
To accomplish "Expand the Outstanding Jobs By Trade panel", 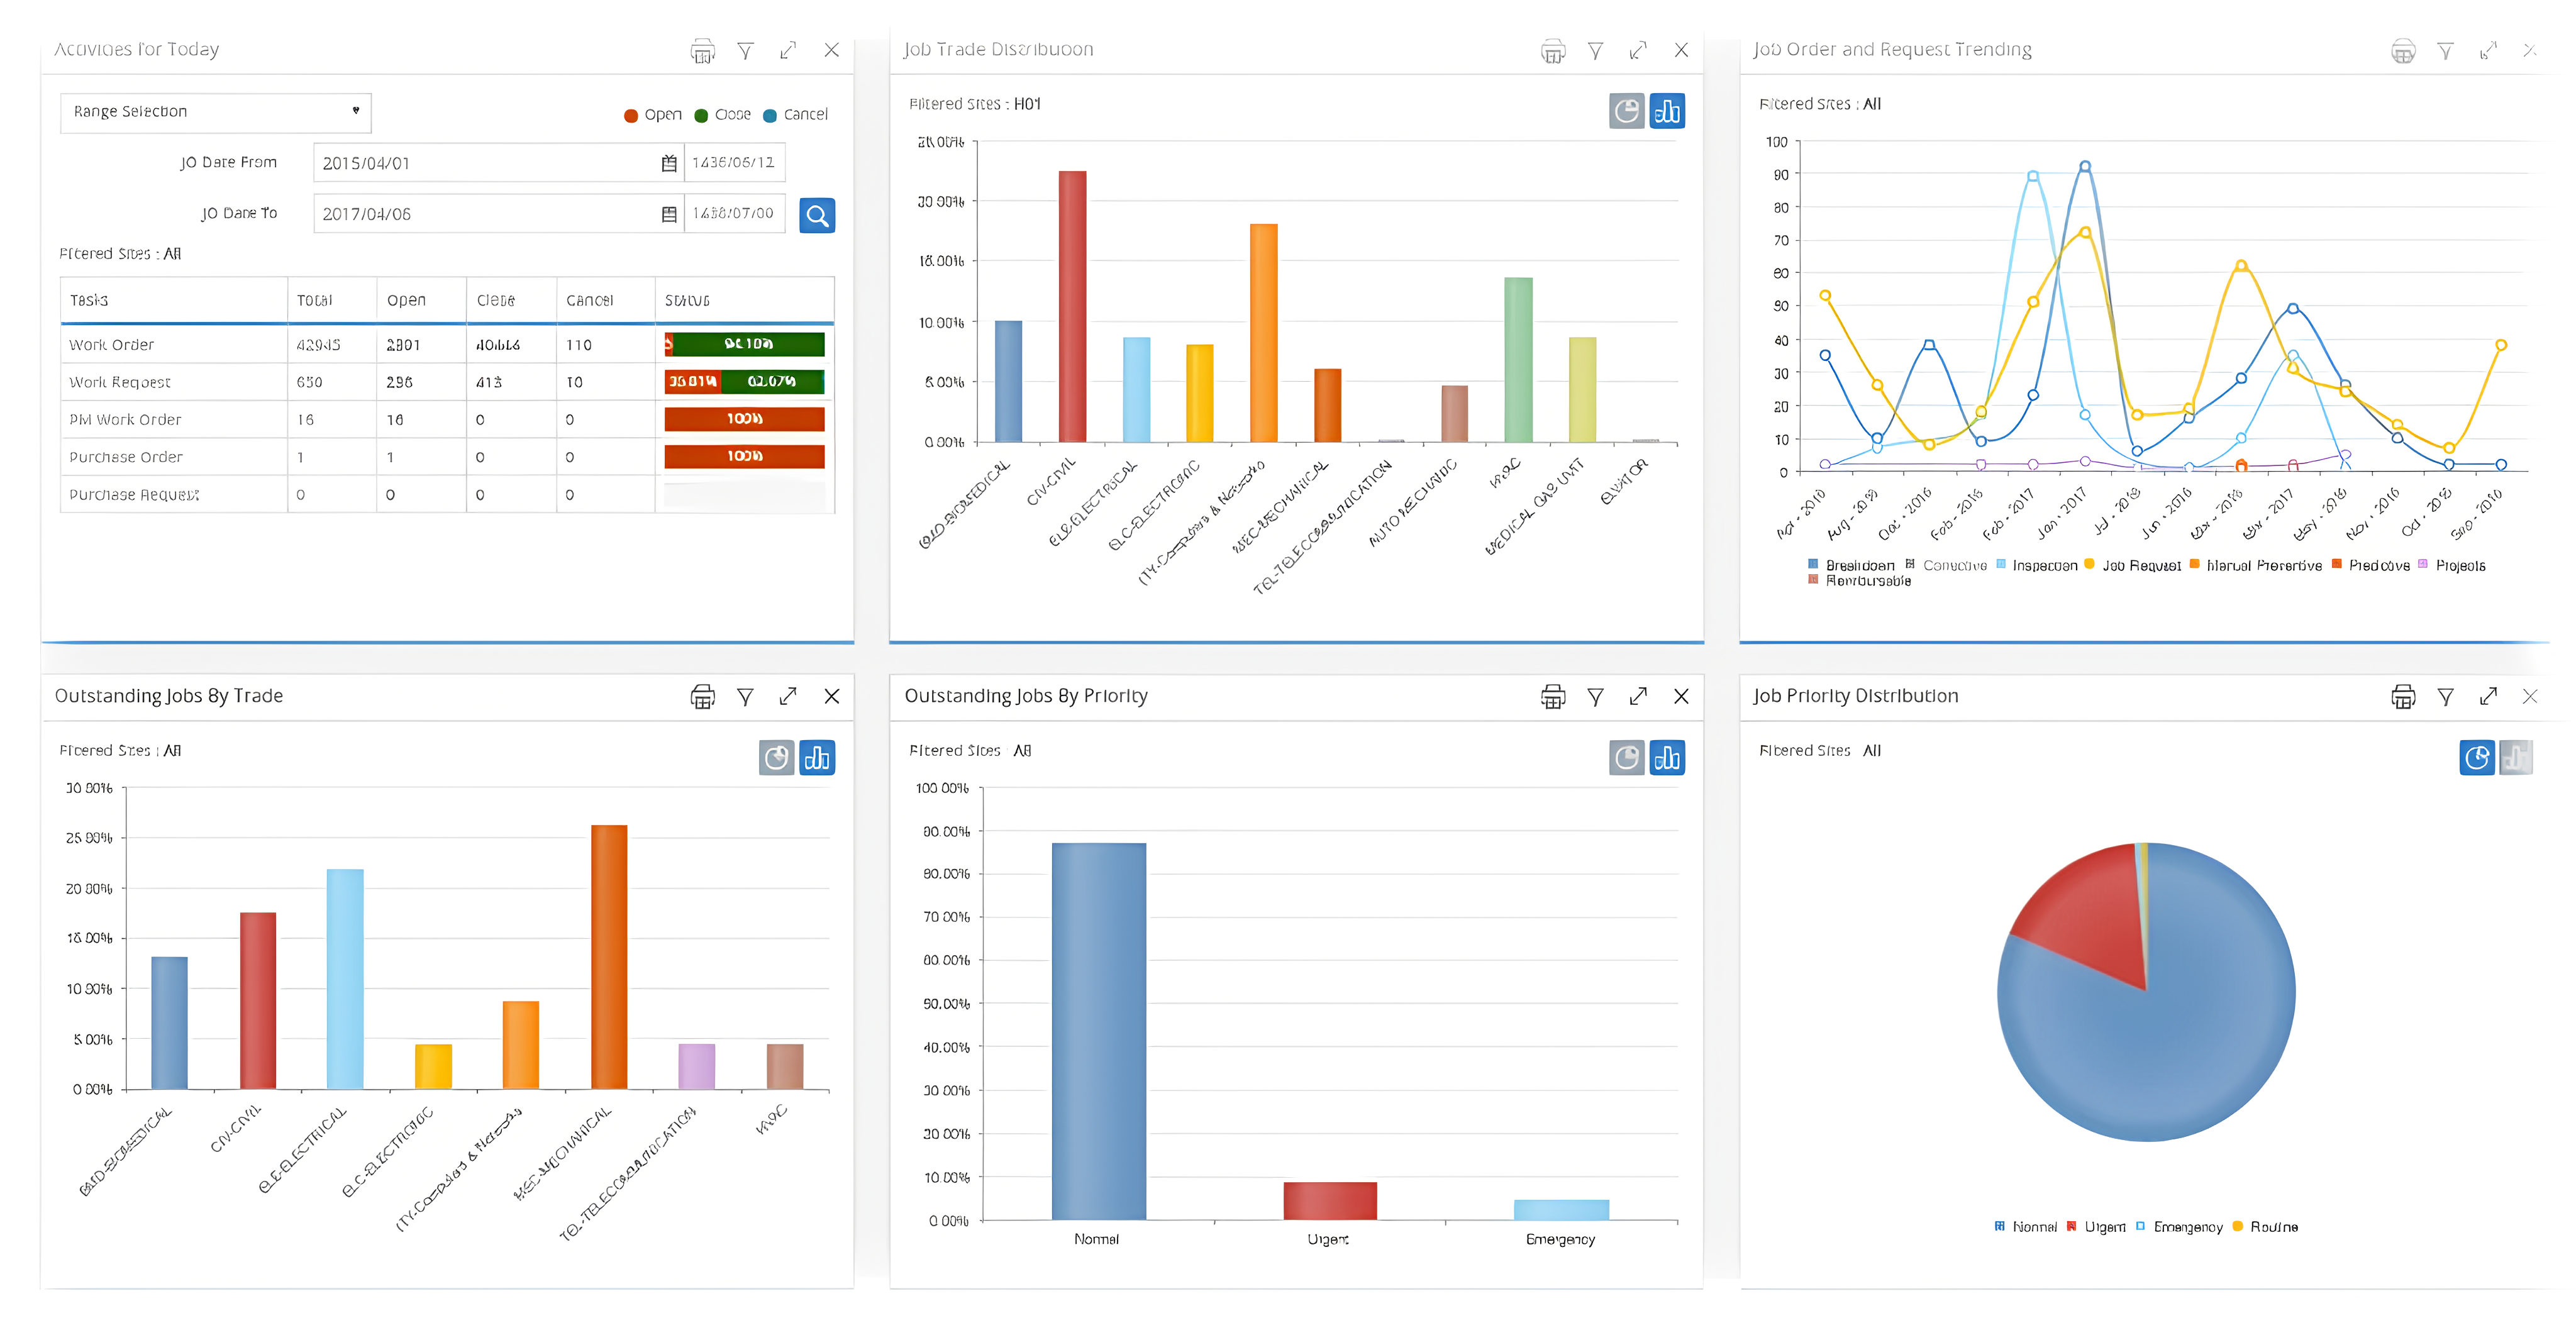I will click(788, 697).
